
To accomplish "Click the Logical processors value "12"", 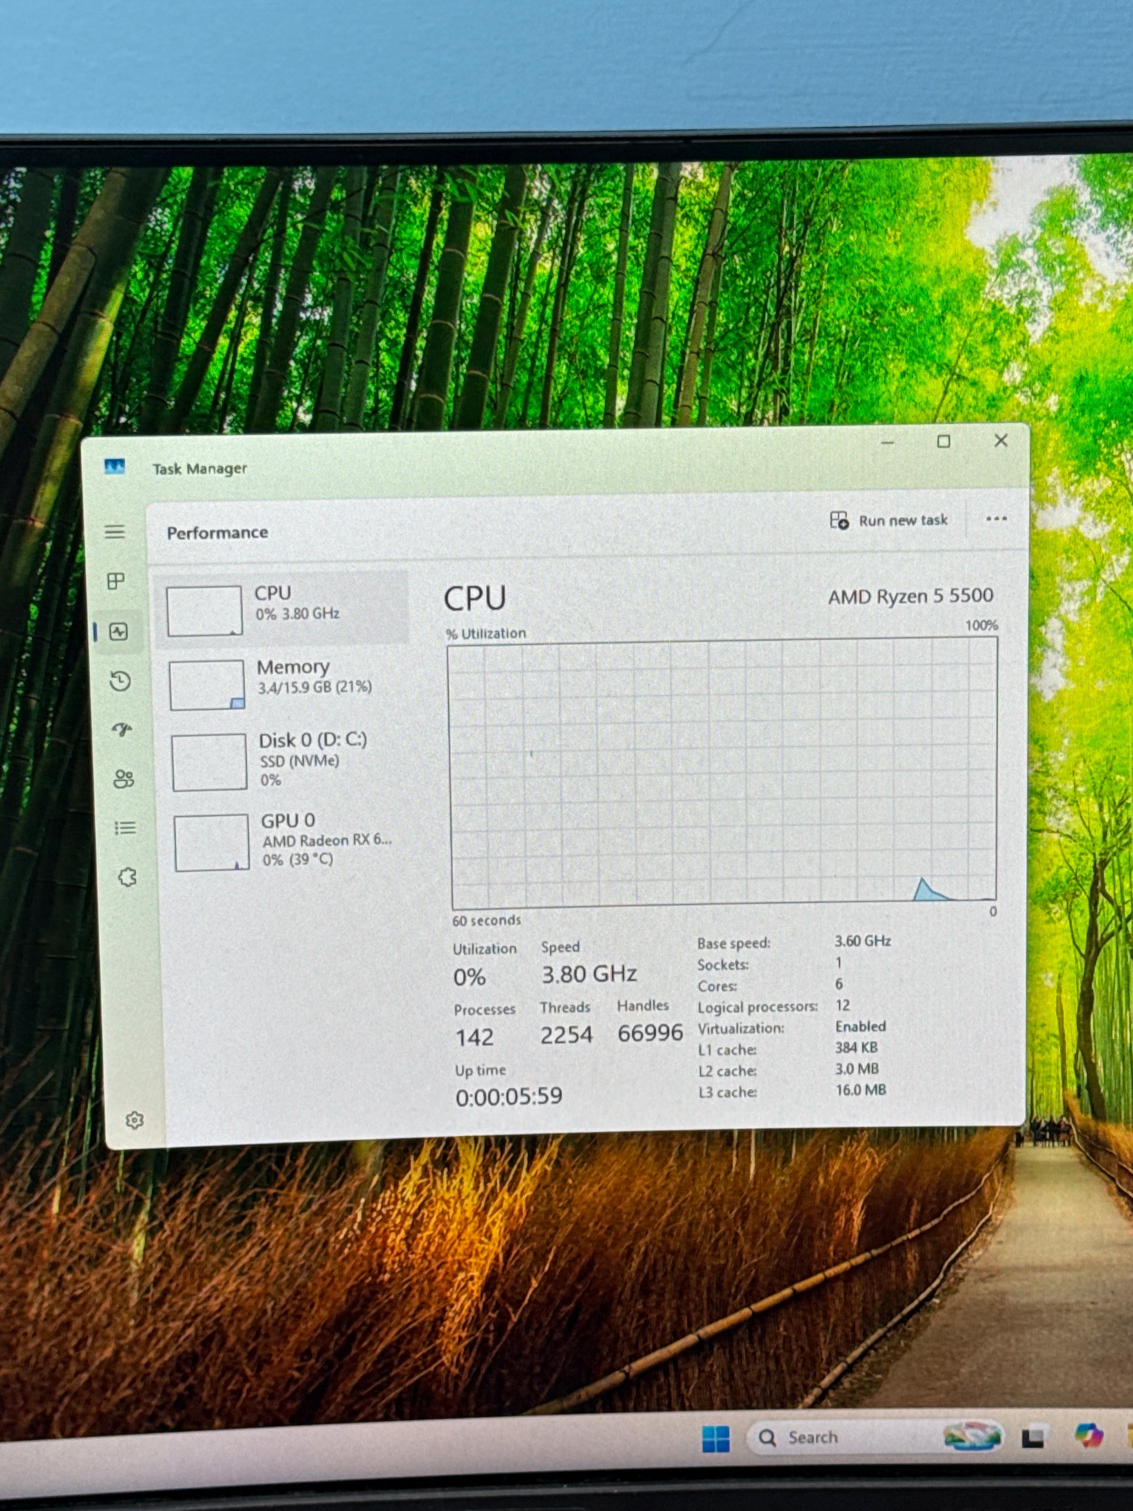I will pos(843,1005).
